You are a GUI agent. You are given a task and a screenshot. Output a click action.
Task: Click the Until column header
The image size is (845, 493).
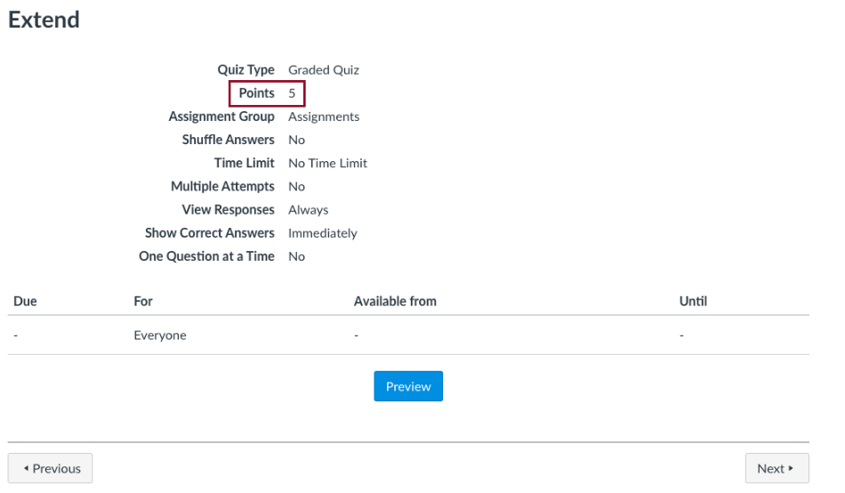click(x=693, y=301)
